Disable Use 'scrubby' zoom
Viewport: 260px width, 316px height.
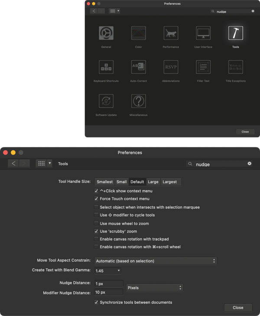(96, 231)
